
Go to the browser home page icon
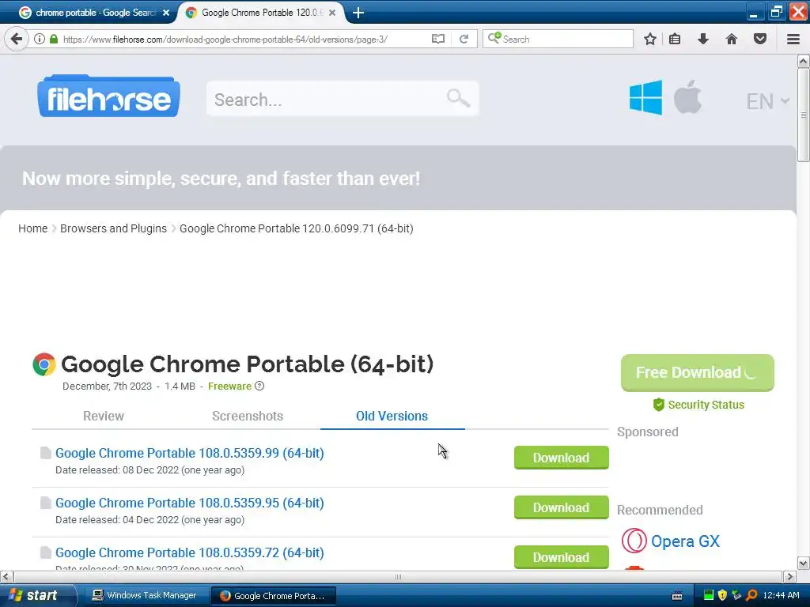[732, 39]
